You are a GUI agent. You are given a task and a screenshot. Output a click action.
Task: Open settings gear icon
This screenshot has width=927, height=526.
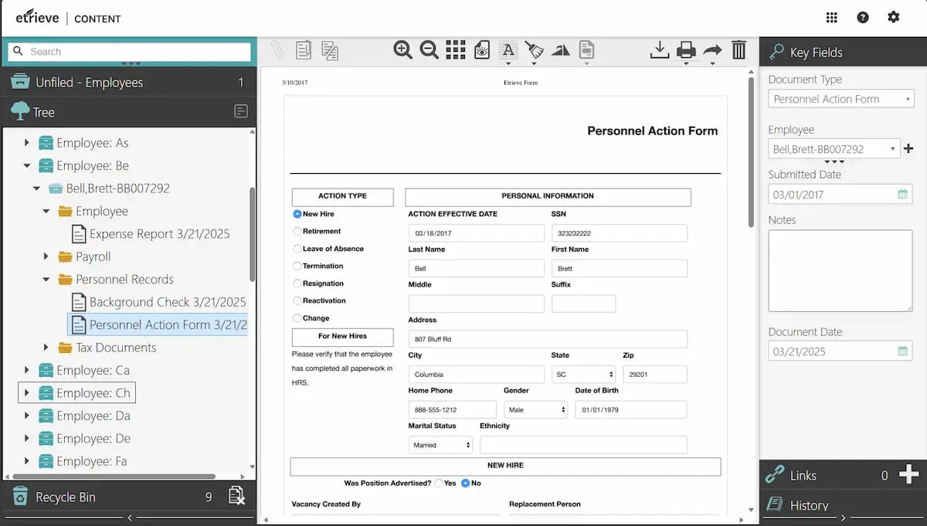[894, 17]
